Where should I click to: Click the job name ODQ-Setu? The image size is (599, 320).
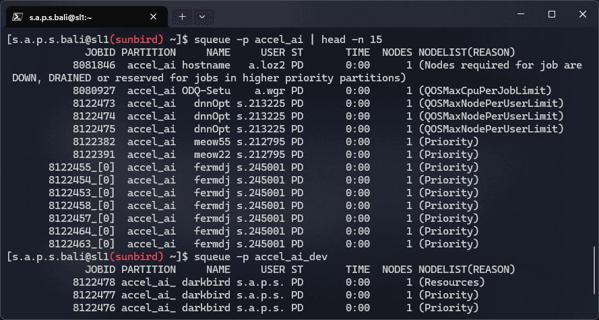206,91
